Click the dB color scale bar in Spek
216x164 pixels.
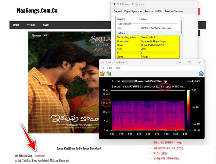[188, 110]
